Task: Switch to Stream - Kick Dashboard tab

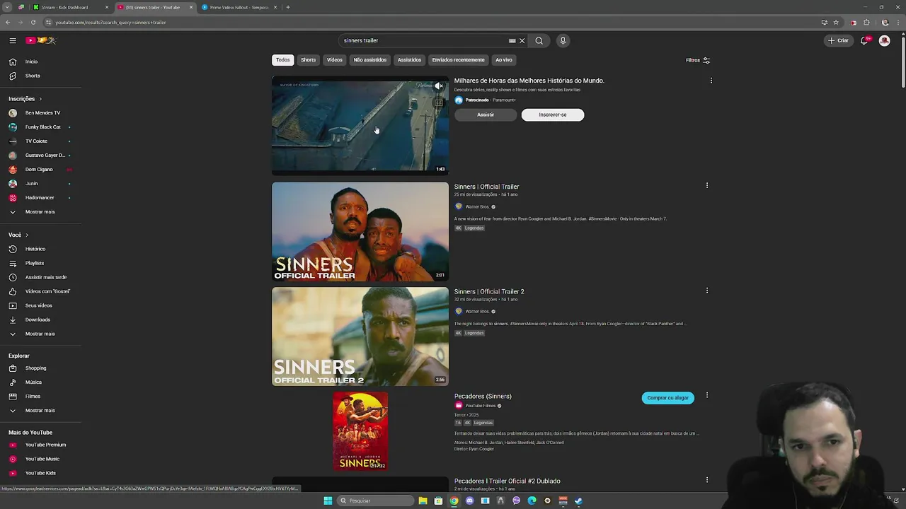Action: pyautogui.click(x=71, y=7)
